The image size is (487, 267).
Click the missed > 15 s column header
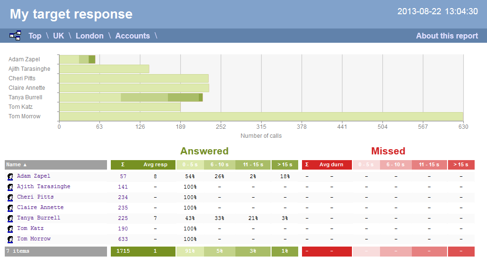[x=461, y=165]
